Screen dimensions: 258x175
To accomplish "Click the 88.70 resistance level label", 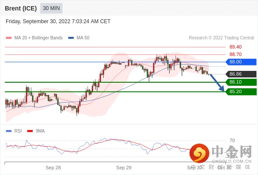I will tap(235, 54).
